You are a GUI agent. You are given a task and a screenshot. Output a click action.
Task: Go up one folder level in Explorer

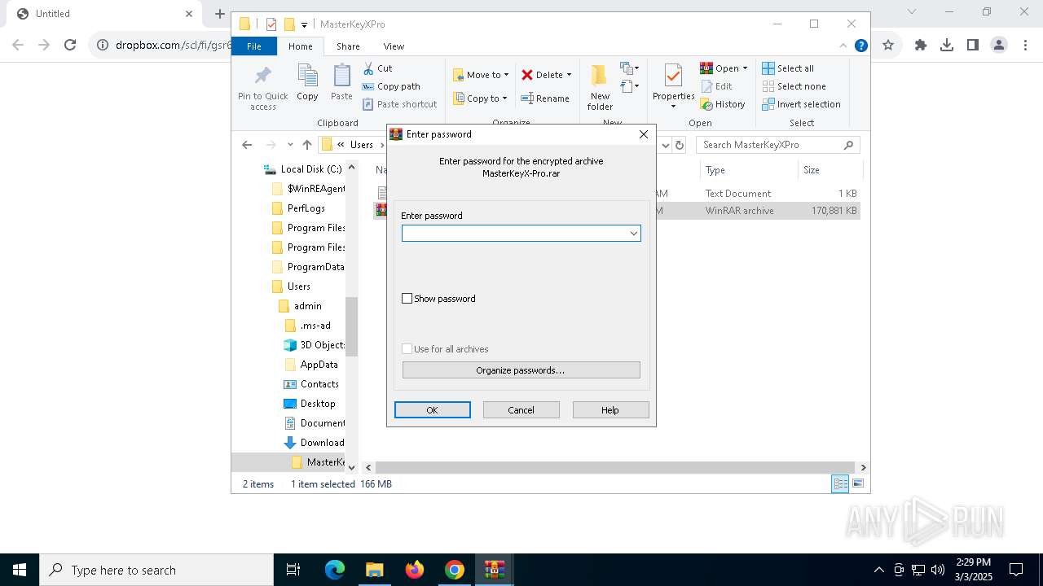click(306, 145)
